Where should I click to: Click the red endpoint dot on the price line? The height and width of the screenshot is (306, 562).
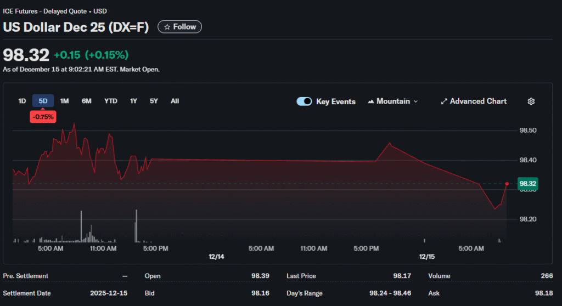click(507, 184)
